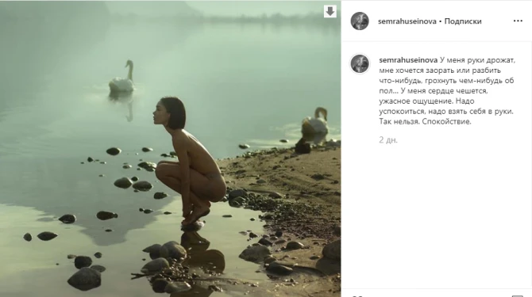
Task: Click the partially visible bookmark save icon
Action: click(518, 295)
